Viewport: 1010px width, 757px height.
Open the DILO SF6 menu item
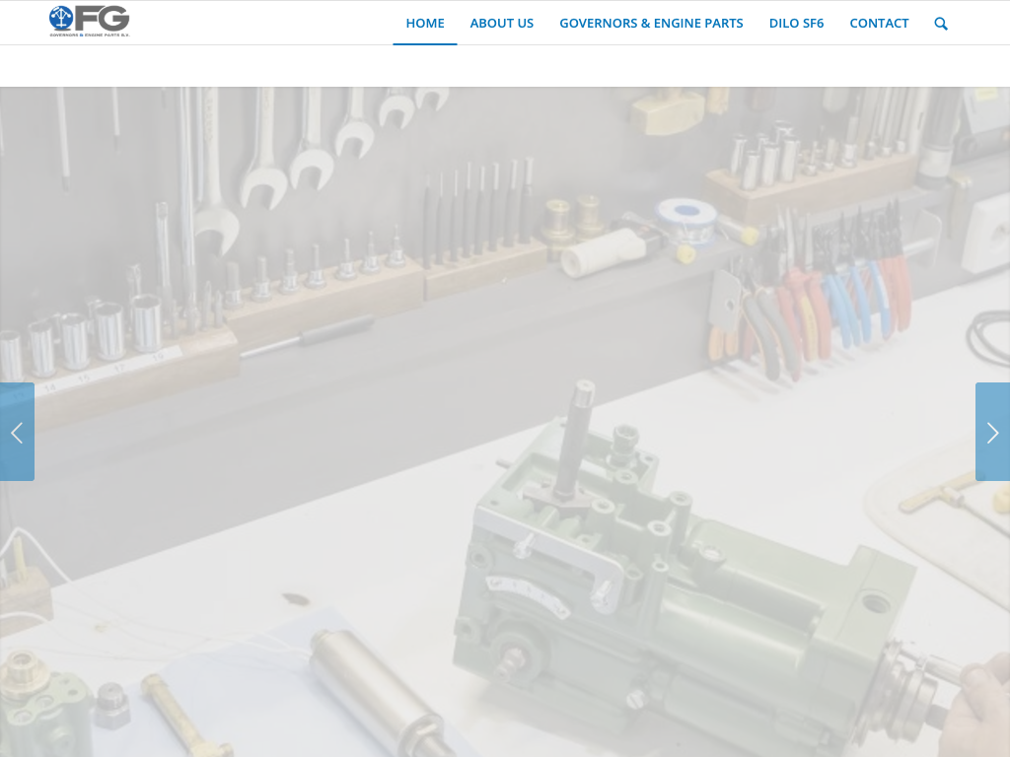click(796, 24)
